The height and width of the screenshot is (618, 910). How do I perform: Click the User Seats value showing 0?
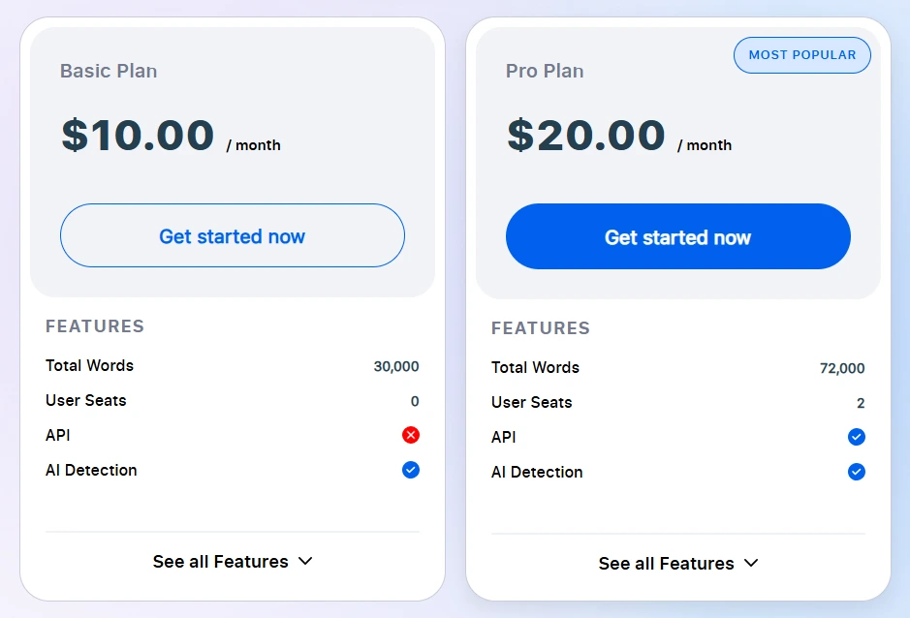pyautogui.click(x=414, y=401)
